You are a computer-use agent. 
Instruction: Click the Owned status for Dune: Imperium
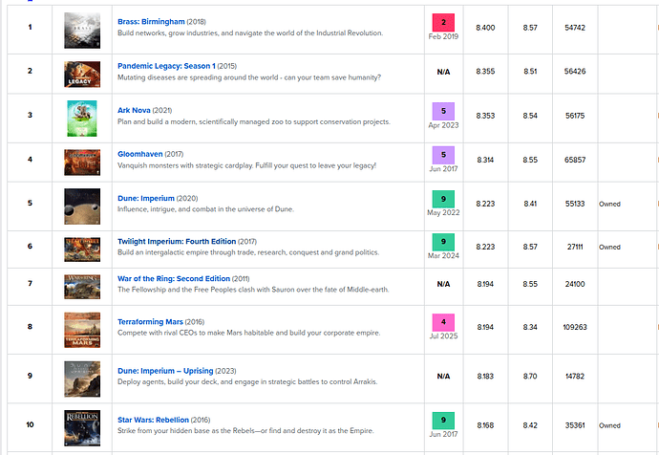pyautogui.click(x=609, y=204)
